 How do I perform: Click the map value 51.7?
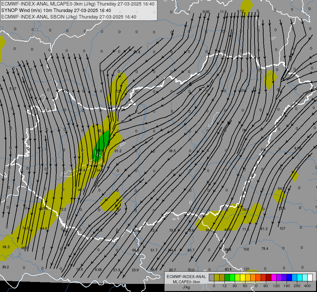(x=154, y=250)
